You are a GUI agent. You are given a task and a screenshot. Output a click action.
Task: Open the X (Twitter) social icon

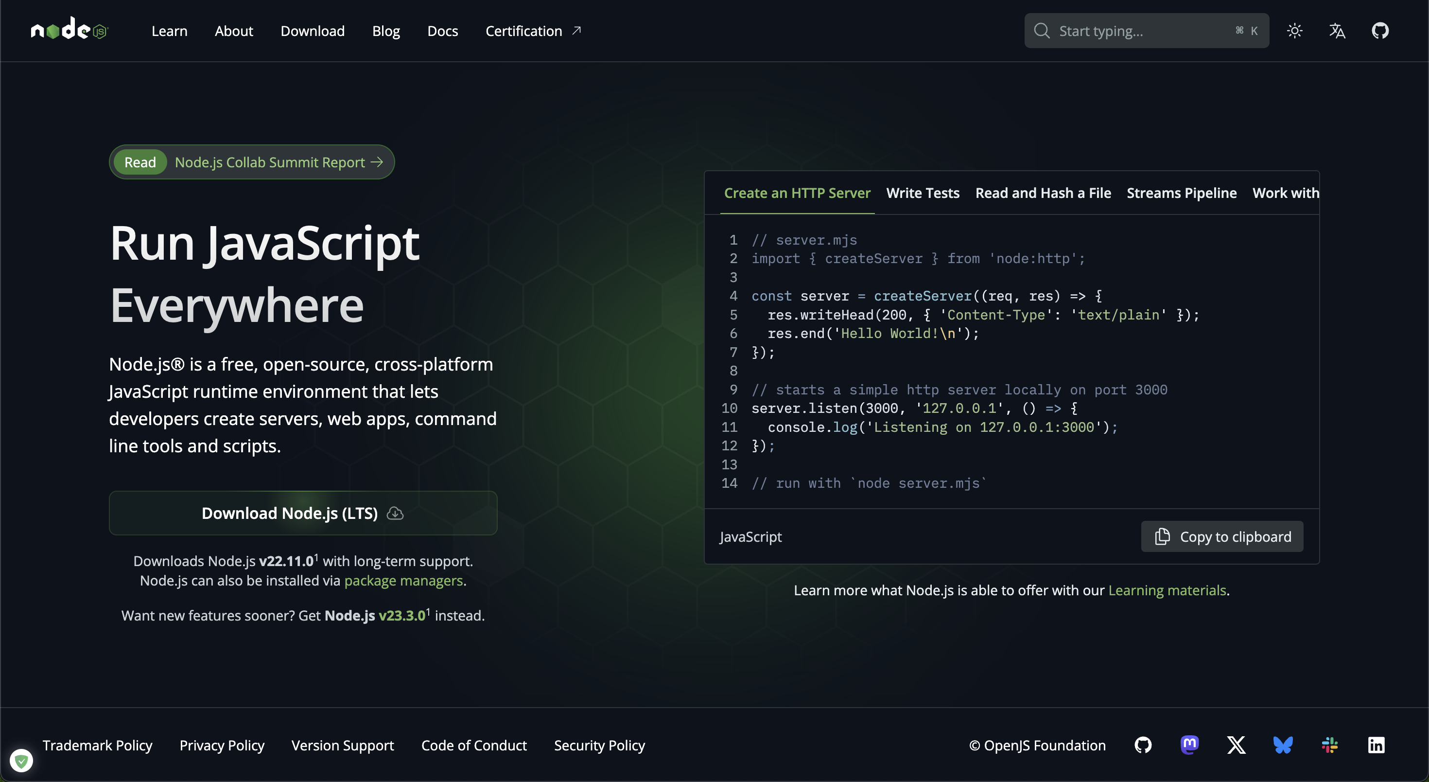point(1236,745)
